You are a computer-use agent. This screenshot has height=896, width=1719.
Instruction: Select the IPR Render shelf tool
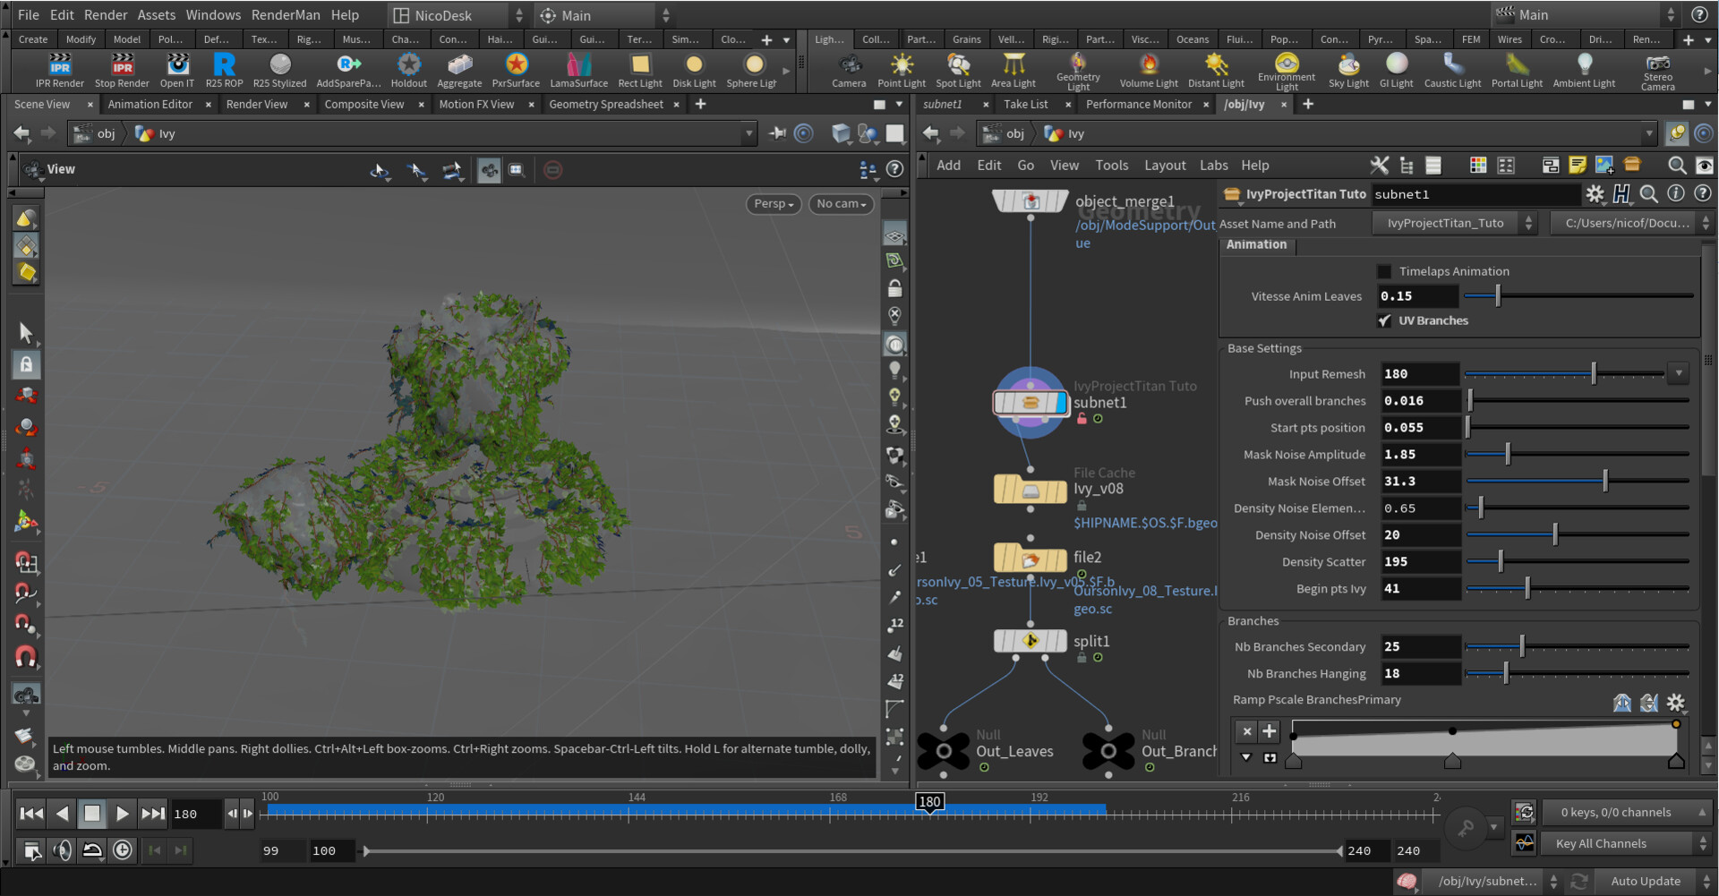tap(59, 69)
